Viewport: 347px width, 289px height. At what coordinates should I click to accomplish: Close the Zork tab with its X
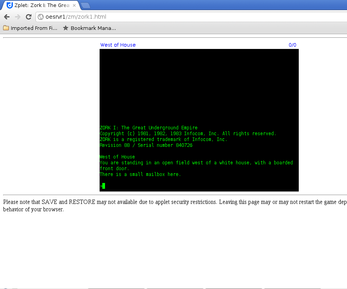tap(74, 5)
